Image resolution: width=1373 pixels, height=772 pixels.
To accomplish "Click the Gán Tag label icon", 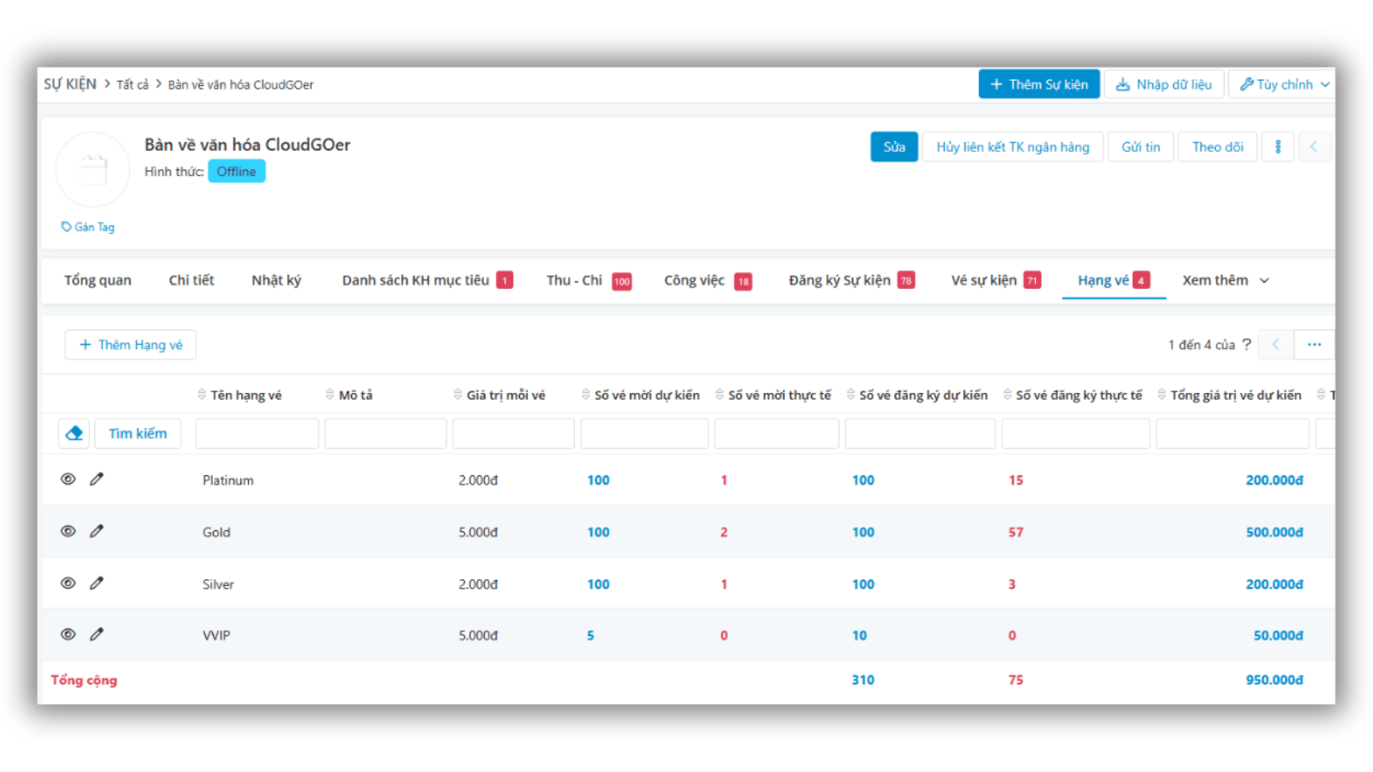I will coord(67,227).
